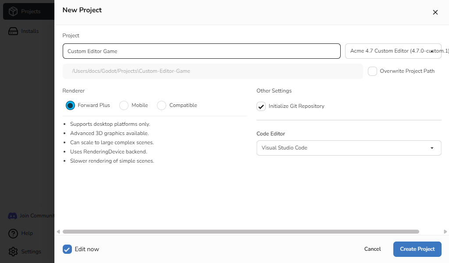This screenshot has height=263, width=449.
Task: Enable the Overwrite Project Path checkbox
Action: coord(372,71)
